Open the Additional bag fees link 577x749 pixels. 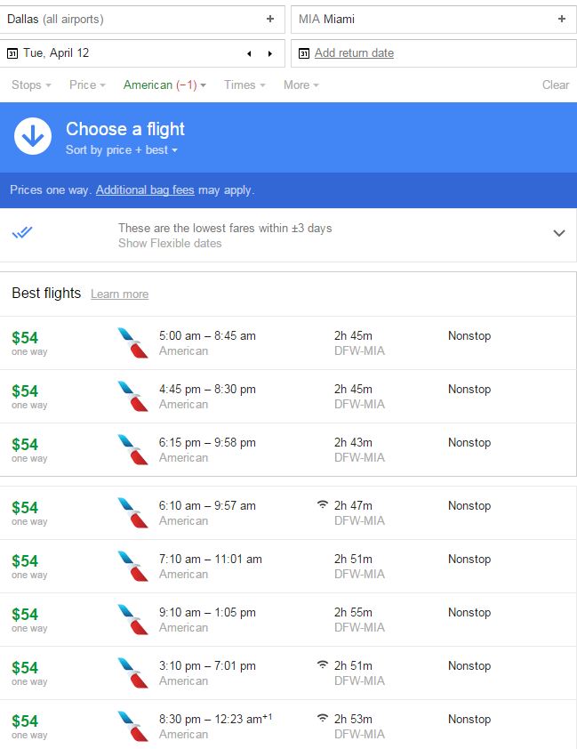(145, 190)
